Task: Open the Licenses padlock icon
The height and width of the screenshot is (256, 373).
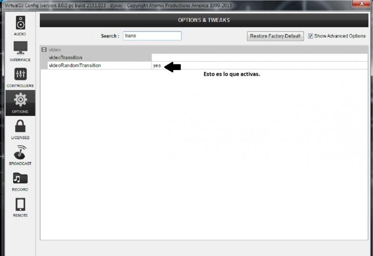Action: pos(21,126)
